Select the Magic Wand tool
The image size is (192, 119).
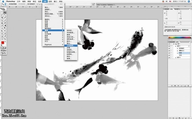(x=5, y=15)
